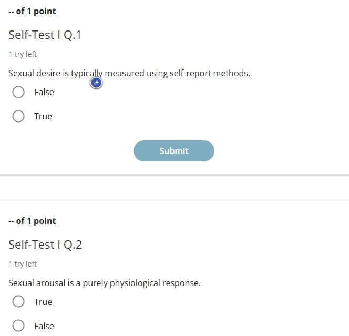Click the "True" label text under Q.1
This screenshot has width=349, height=336.
coord(43,116)
